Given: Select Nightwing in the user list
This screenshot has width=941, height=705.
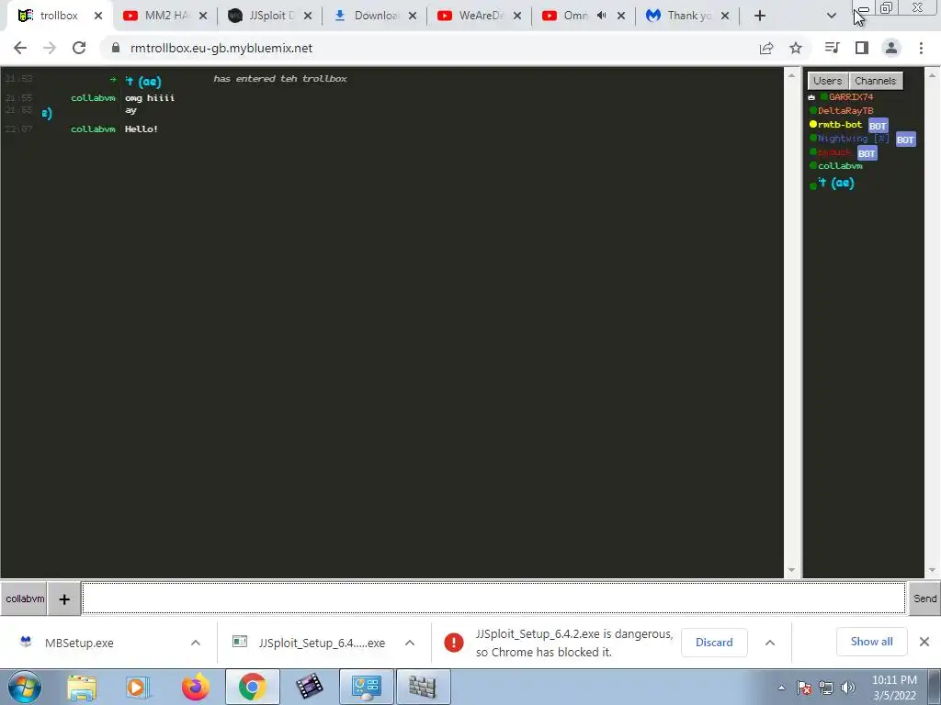Looking at the screenshot, I should (854, 138).
